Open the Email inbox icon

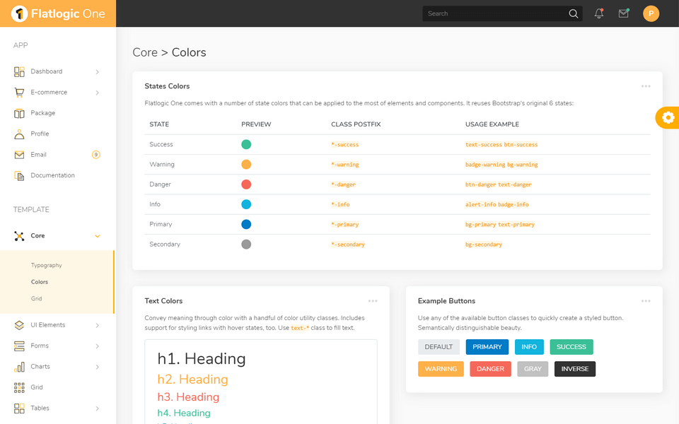click(18, 154)
